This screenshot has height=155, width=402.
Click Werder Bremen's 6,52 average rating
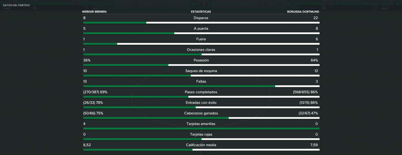pyautogui.click(x=87, y=145)
